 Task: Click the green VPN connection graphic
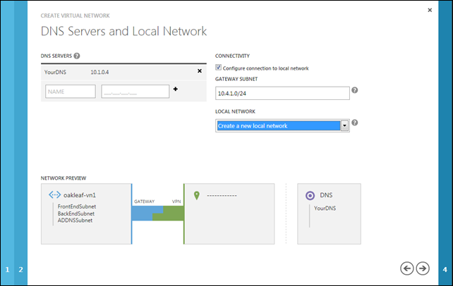[173, 213]
